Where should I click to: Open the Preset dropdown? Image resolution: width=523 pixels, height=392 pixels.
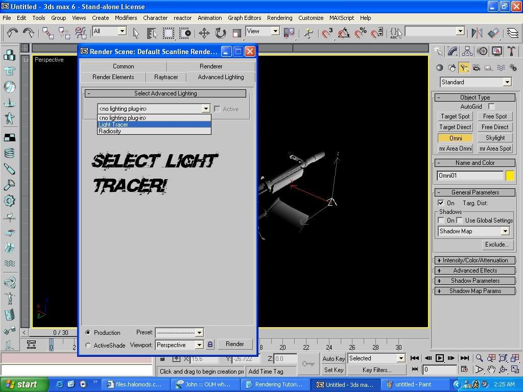coord(200,332)
